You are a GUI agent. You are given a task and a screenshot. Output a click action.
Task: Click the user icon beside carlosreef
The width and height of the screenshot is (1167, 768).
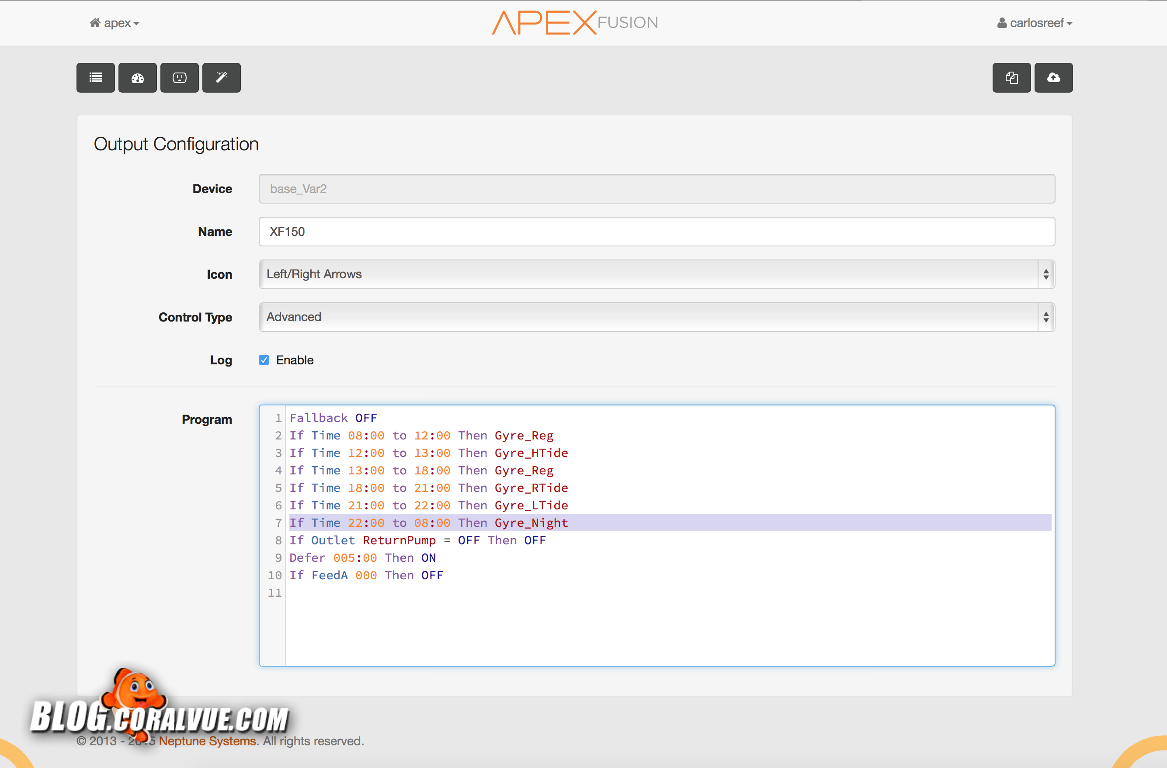(1002, 23)
